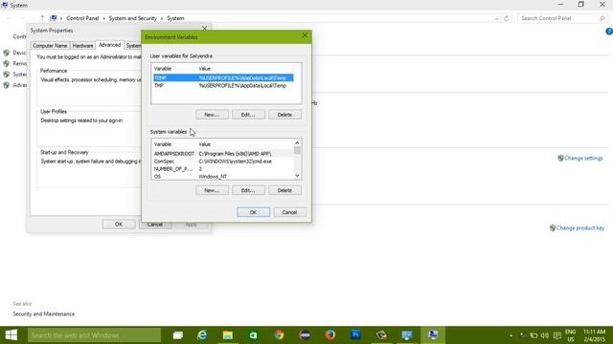Open Task View from the taskbar
613x344 pixels.
tap(178, 335)
